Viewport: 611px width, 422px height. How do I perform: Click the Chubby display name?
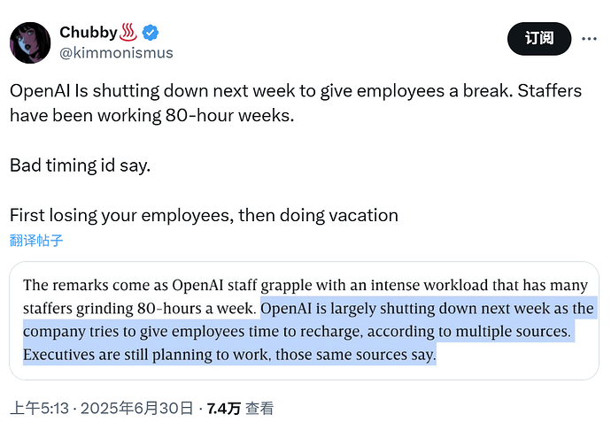(89, 33)
